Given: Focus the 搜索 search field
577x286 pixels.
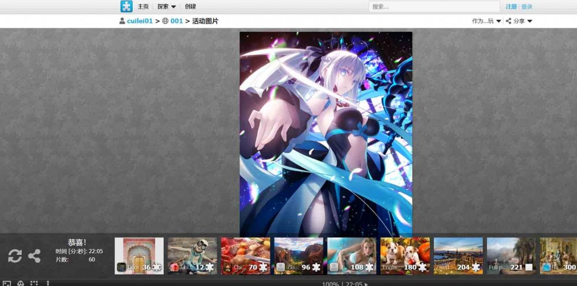Looking at the screenshot, I should pos(434,6).
